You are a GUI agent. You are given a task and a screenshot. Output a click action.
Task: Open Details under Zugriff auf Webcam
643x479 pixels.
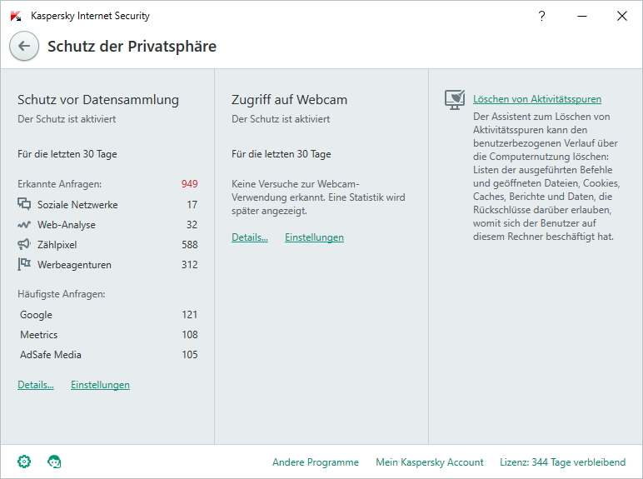[250, 237]
